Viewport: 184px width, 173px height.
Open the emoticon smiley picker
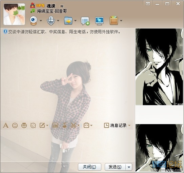point(15,126)
